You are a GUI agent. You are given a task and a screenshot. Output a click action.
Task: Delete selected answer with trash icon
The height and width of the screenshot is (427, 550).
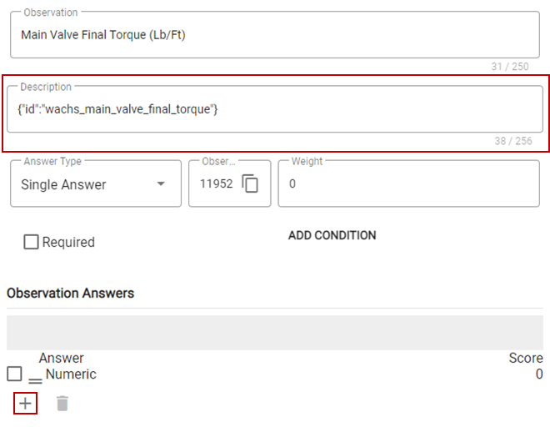pyautogui.click(x=62, y=403)
